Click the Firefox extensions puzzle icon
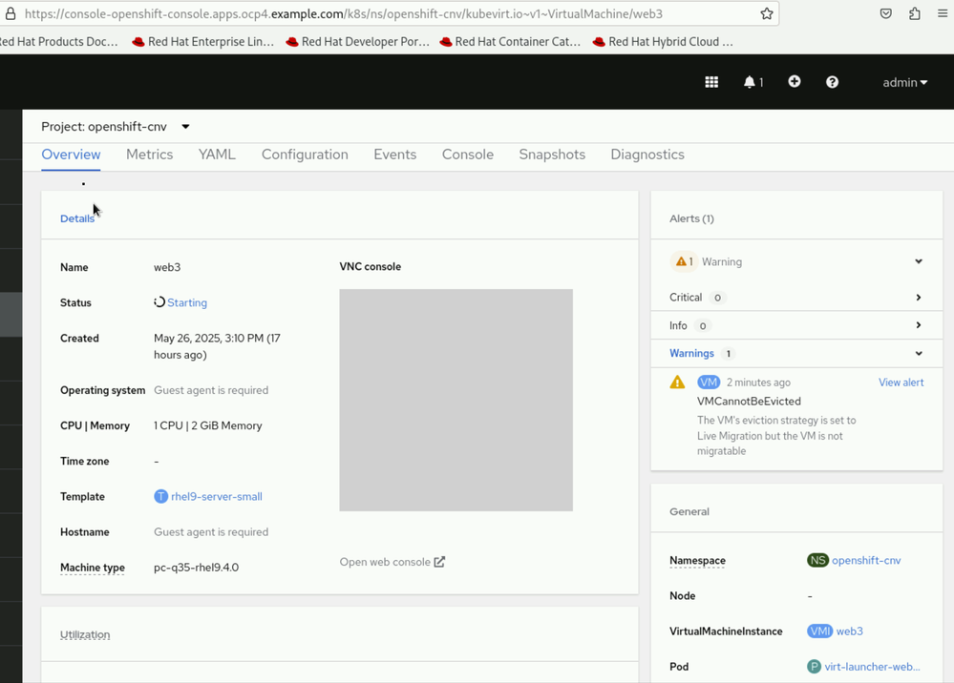Viewport: 954px width, 683px height. click(914, 13)
